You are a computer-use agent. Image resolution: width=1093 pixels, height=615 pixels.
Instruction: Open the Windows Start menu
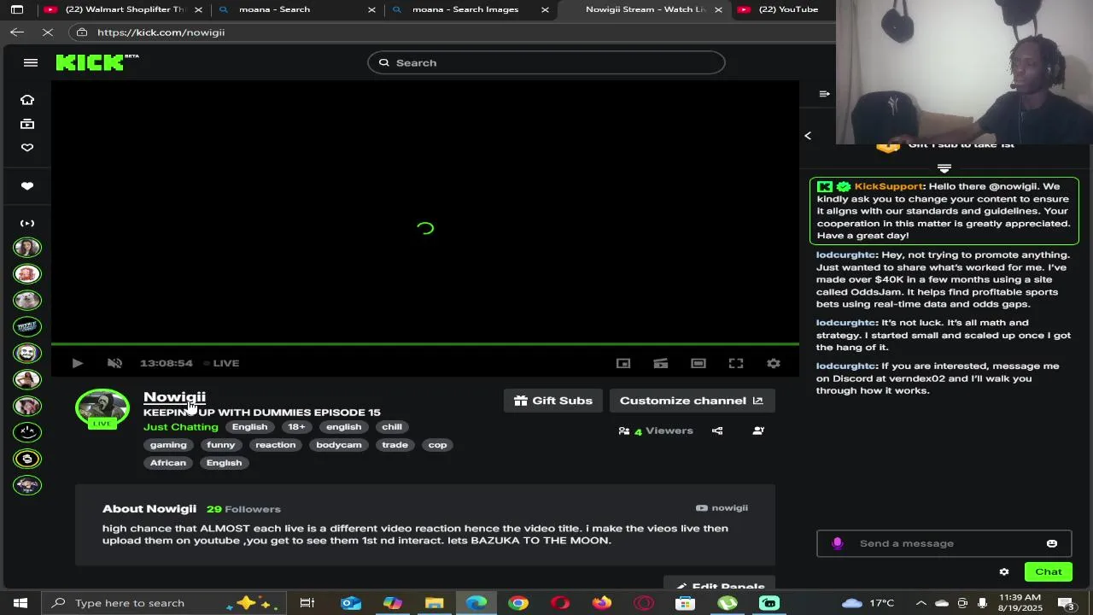tap(20, 603)
